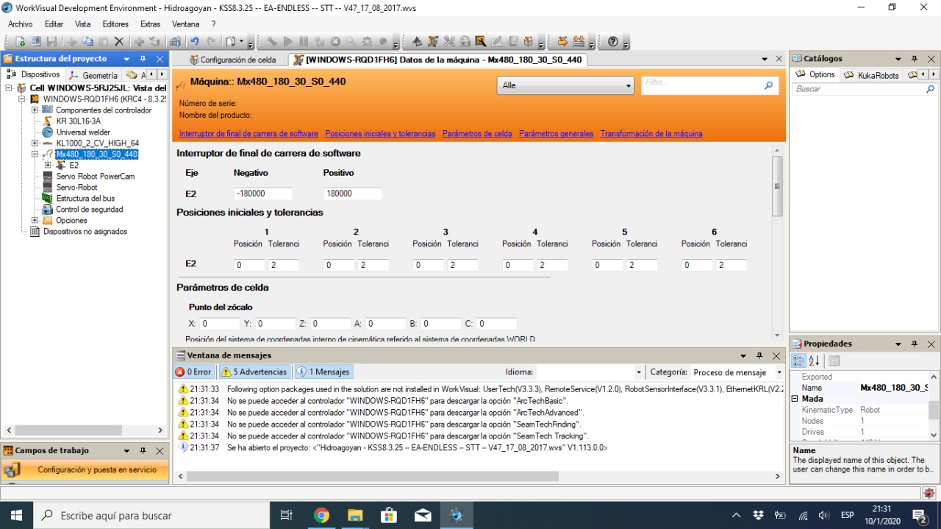Expand the E2 tree node
Viewport: 941px width, 529px height.
(48, 166)
